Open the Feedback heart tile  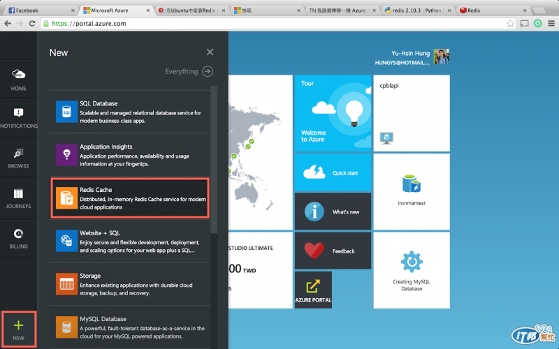click(x=333, y=251)
